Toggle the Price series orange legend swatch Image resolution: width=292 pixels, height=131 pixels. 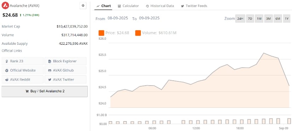point(101,33)
